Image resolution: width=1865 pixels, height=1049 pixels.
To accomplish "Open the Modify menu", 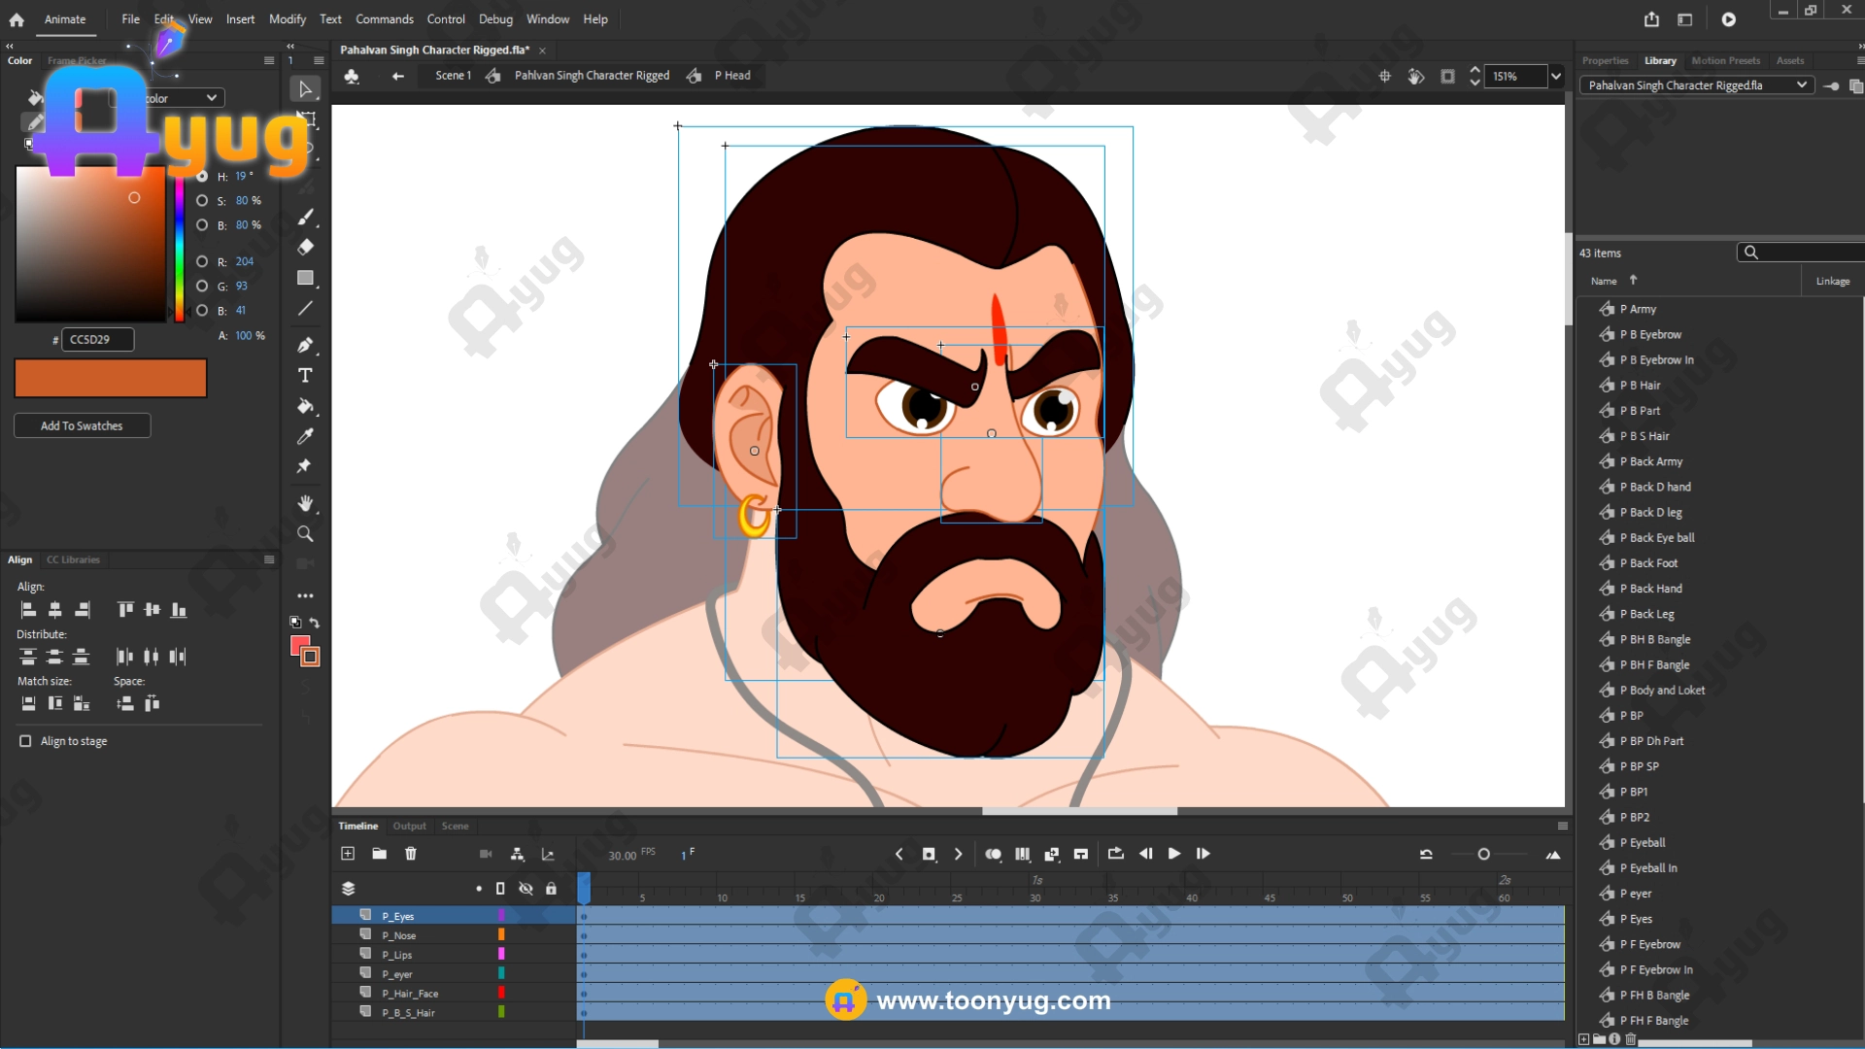I will [287, 18].
